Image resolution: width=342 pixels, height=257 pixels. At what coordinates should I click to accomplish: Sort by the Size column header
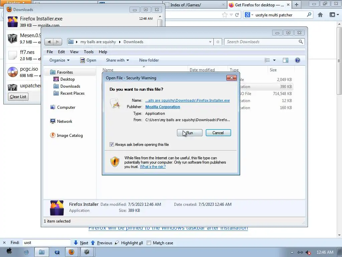pos(273,70)
